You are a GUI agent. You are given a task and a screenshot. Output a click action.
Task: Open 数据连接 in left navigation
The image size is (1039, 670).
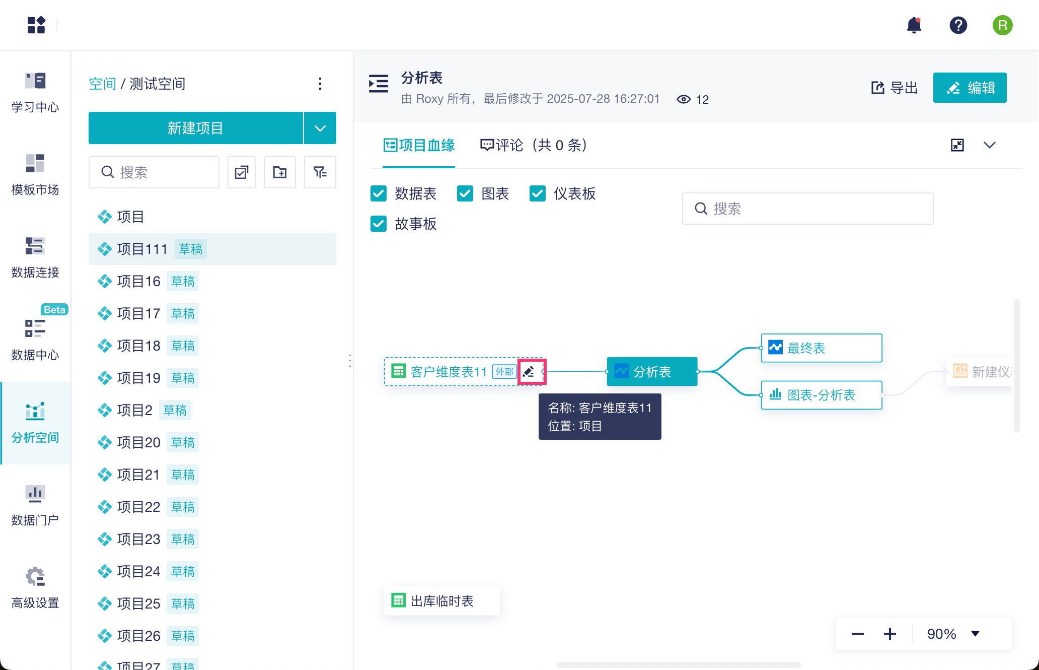point(35,257)
